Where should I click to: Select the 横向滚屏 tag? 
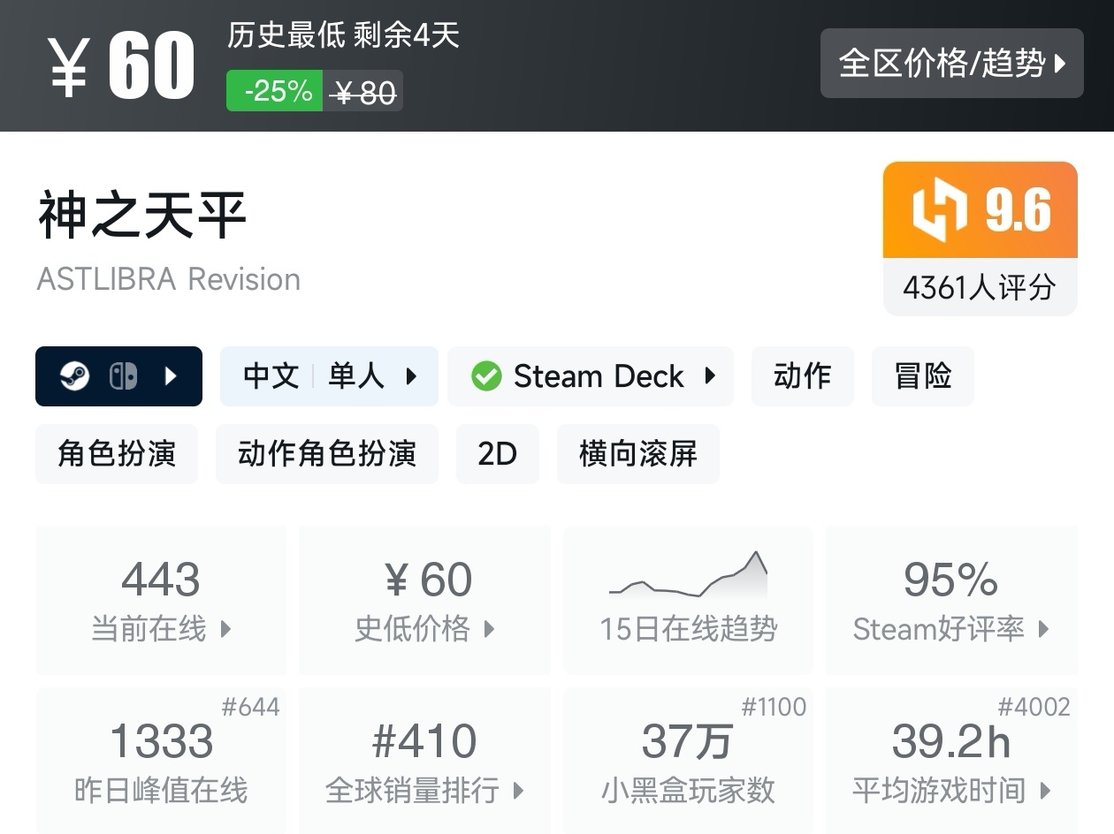(x=638, y=454)
